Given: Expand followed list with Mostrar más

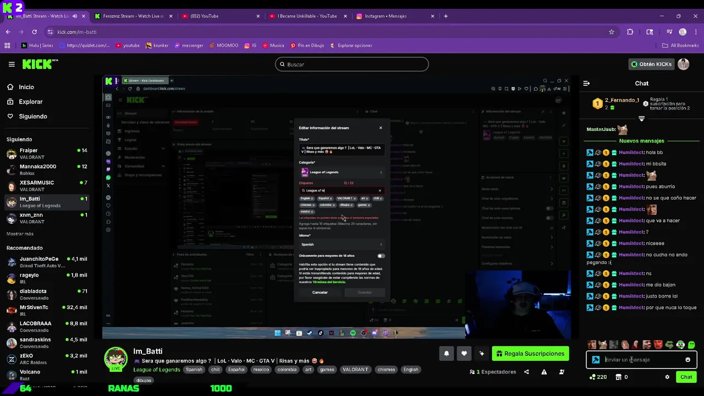Looking at the screenshot, I should tap(20, 234).
